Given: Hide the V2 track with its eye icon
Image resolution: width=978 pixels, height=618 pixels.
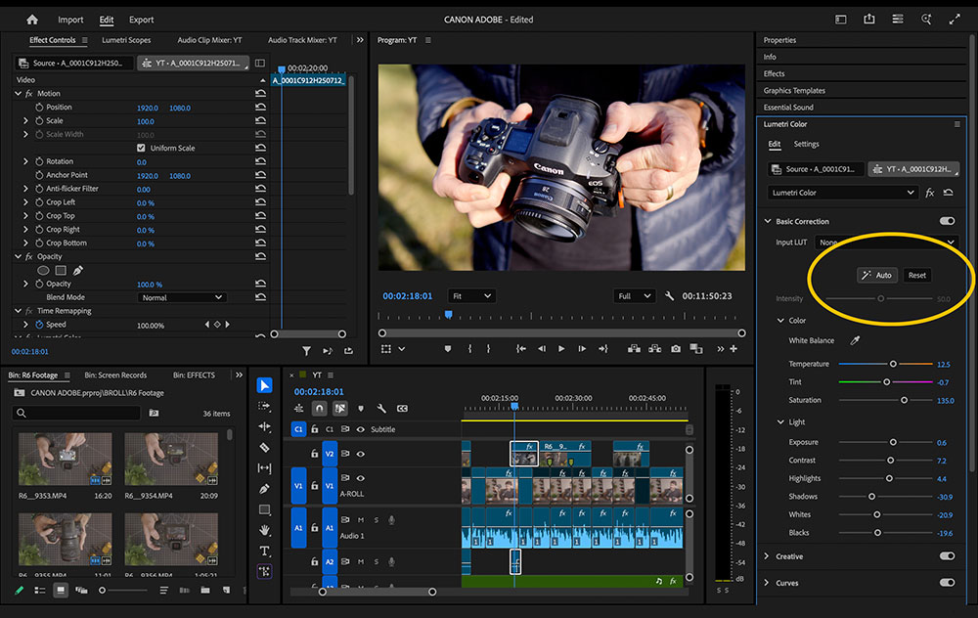Looking at the screenshot, I should (360, 454).
